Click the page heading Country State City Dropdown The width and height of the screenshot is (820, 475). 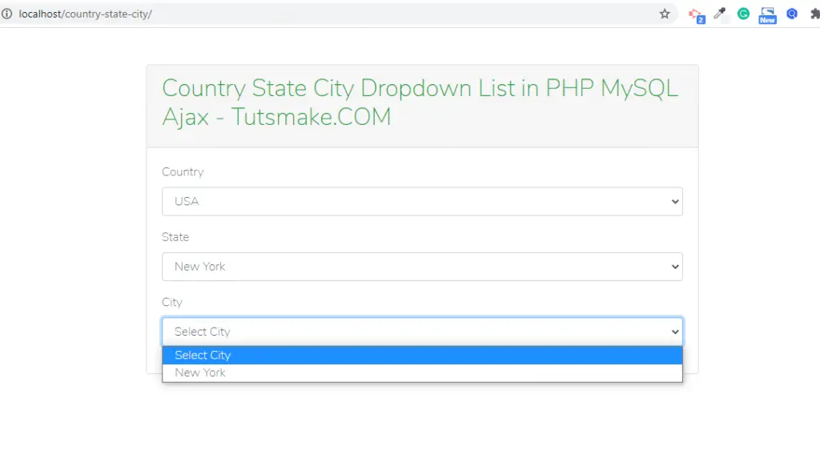pos(420,103)
